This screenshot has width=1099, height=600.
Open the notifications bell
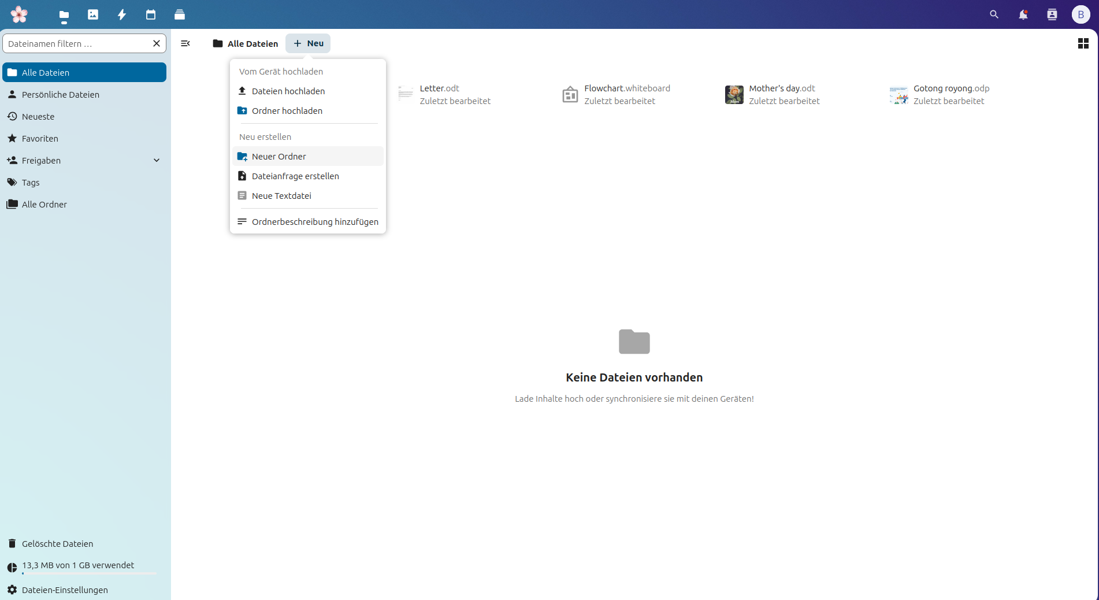pyautogui.click(x=1023, y=14)
